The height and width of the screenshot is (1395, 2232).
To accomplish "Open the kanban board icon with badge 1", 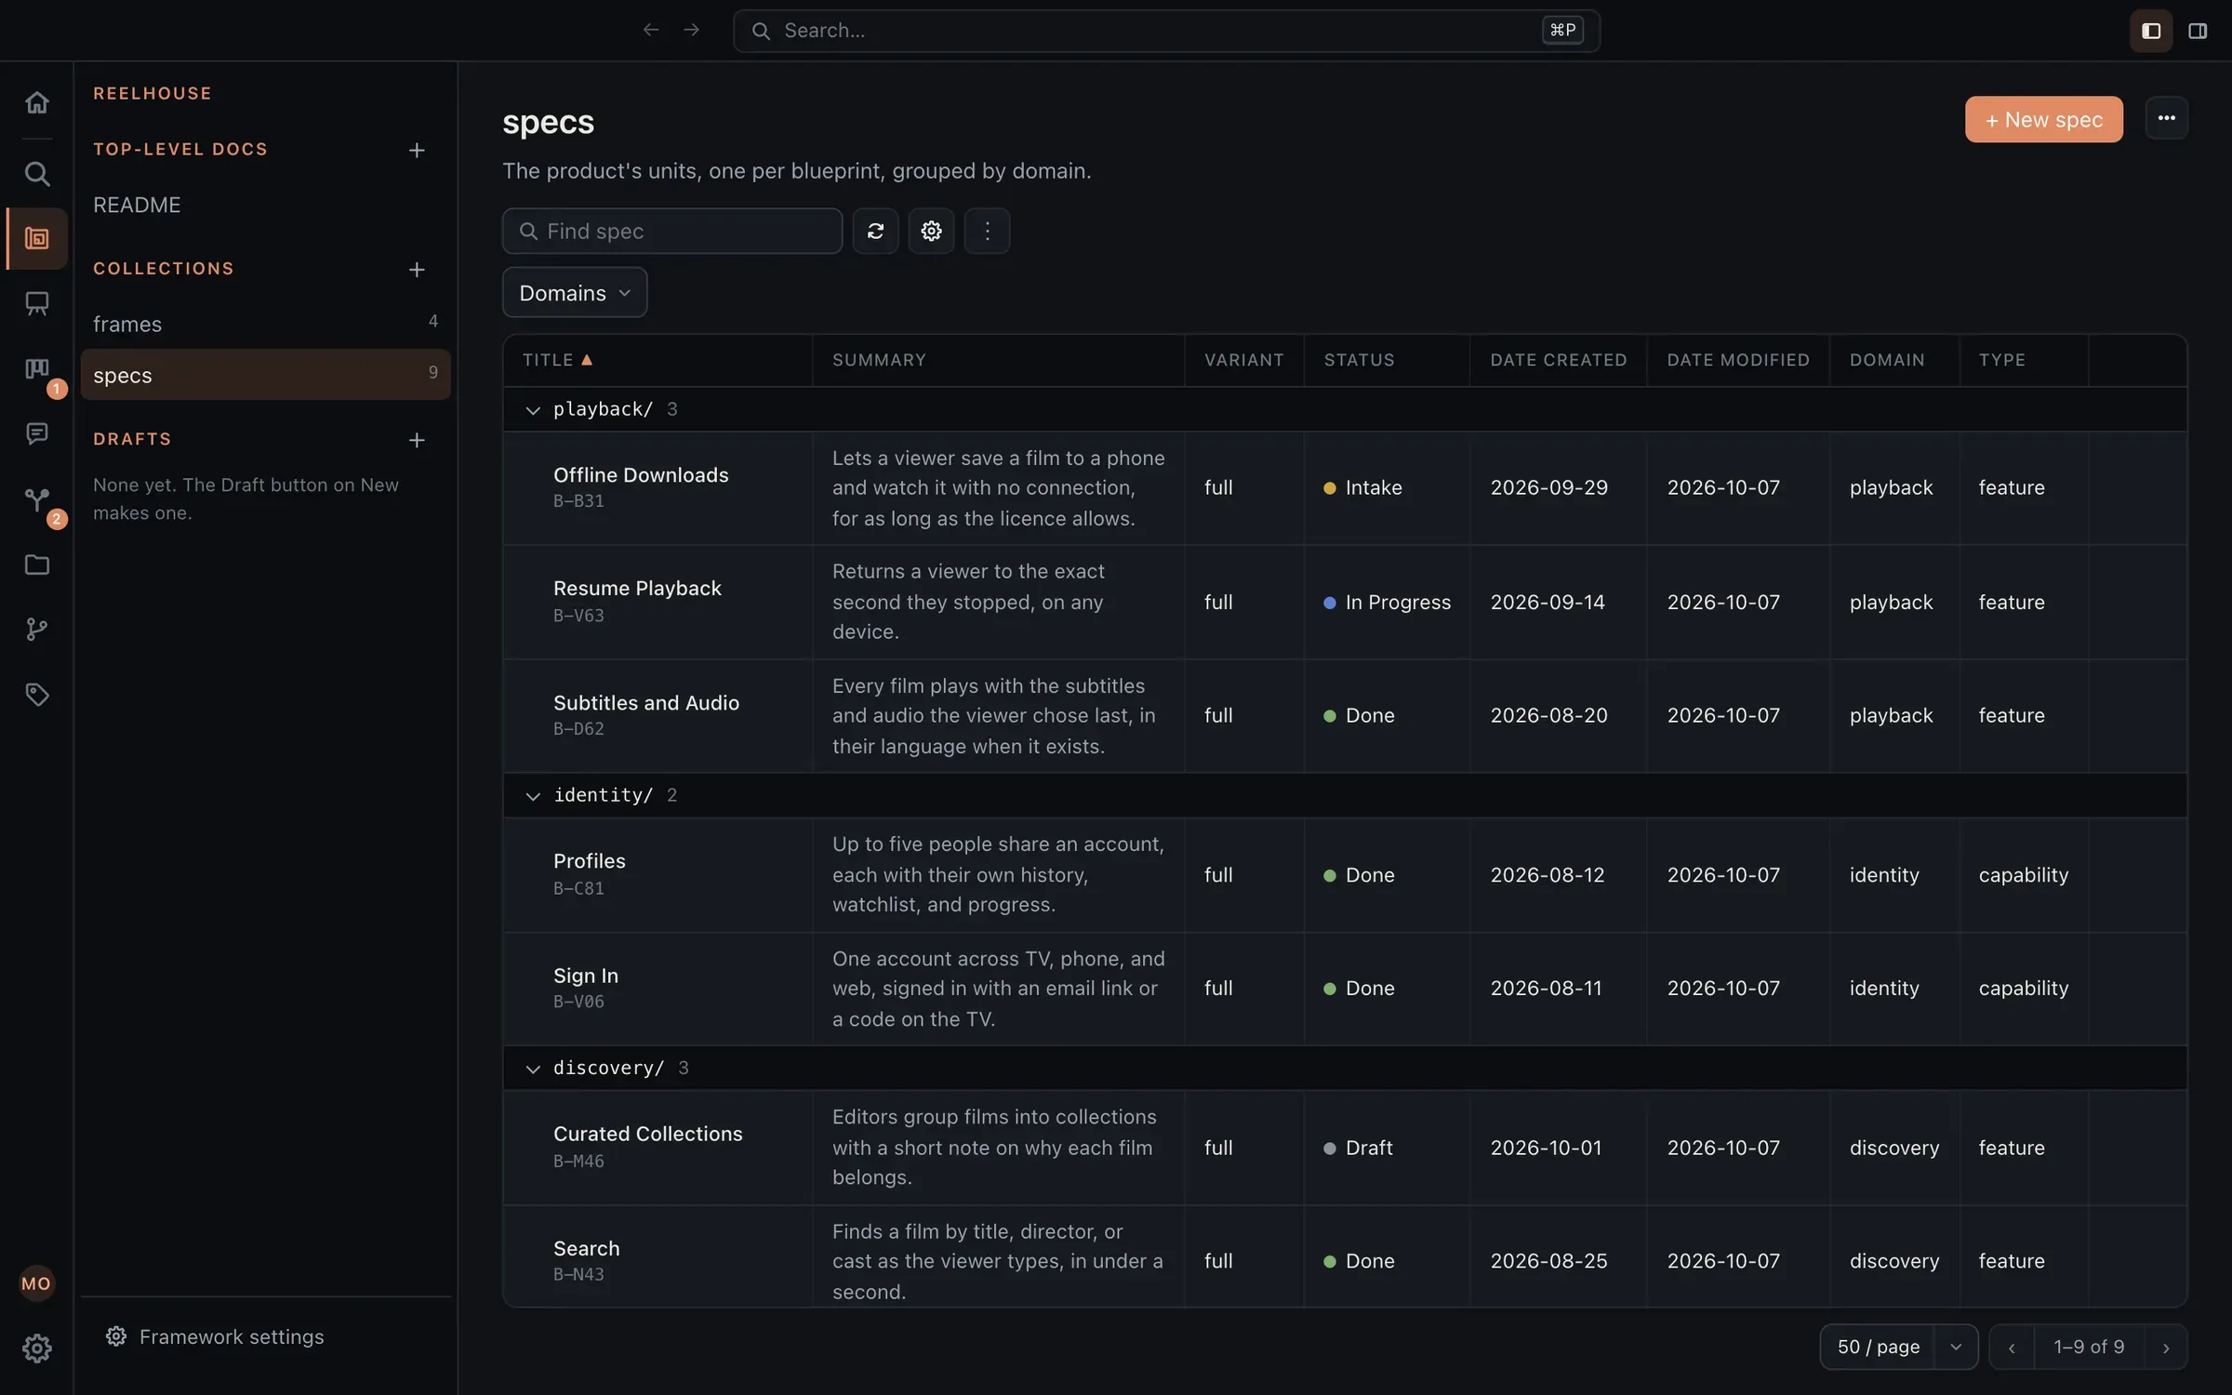I will pos(37,369).
